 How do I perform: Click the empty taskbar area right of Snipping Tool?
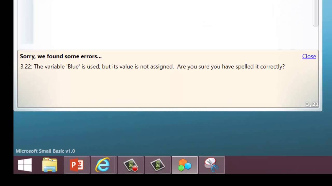[278, 165]
